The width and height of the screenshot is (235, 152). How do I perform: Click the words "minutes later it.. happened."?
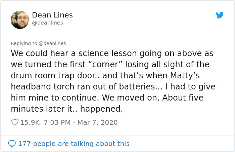(67, 109)
